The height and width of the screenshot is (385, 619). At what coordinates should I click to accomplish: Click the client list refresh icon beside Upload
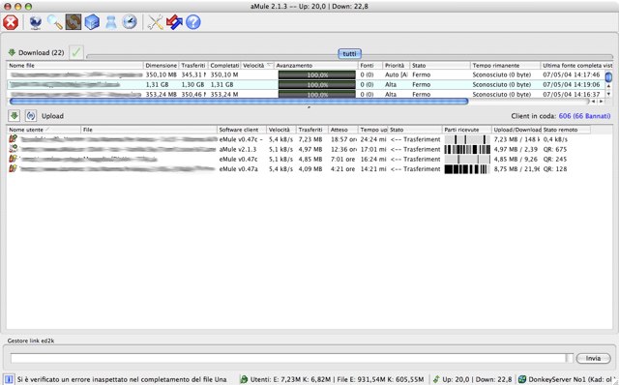(x=31, y=116)
